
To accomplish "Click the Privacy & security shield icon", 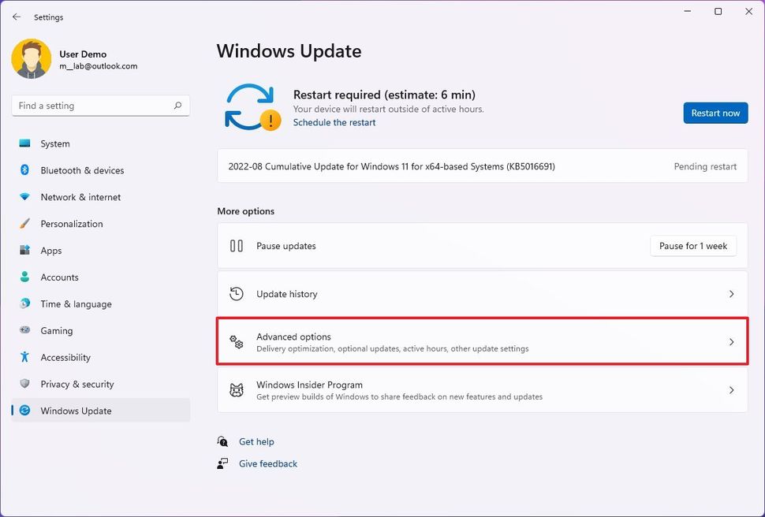I will click(x=25, y=385).
